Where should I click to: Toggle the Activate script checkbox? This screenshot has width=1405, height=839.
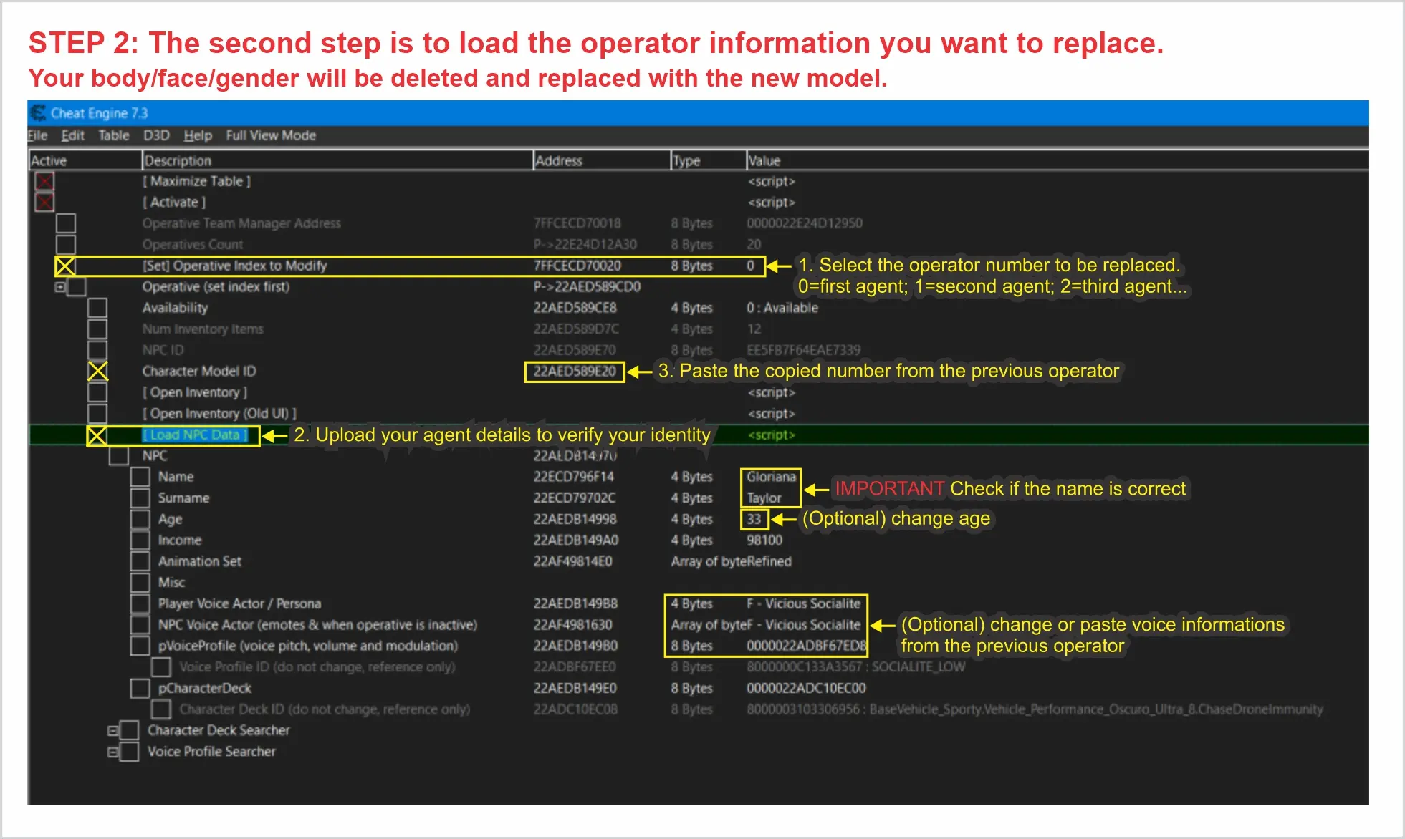(x=44, y=203)
